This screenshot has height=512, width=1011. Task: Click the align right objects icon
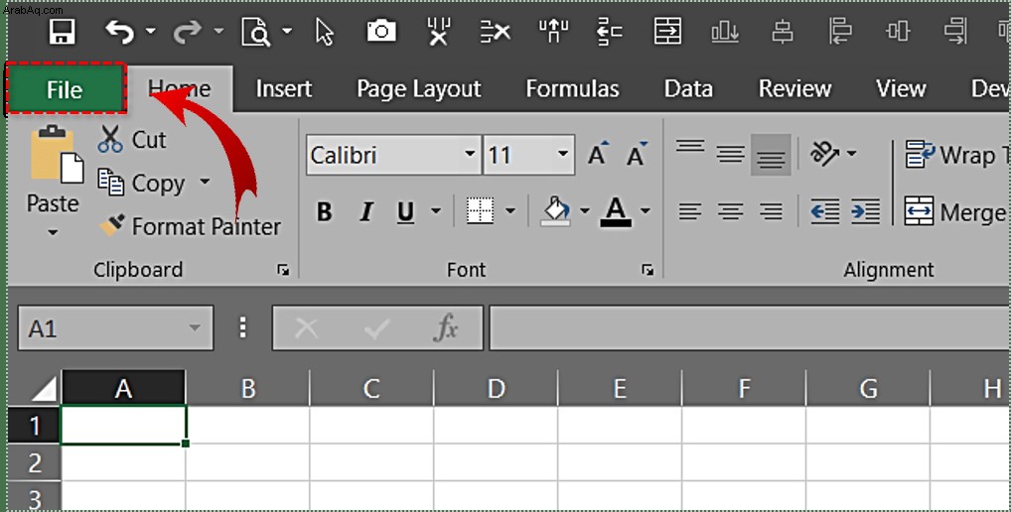click(x=955, y=31)
